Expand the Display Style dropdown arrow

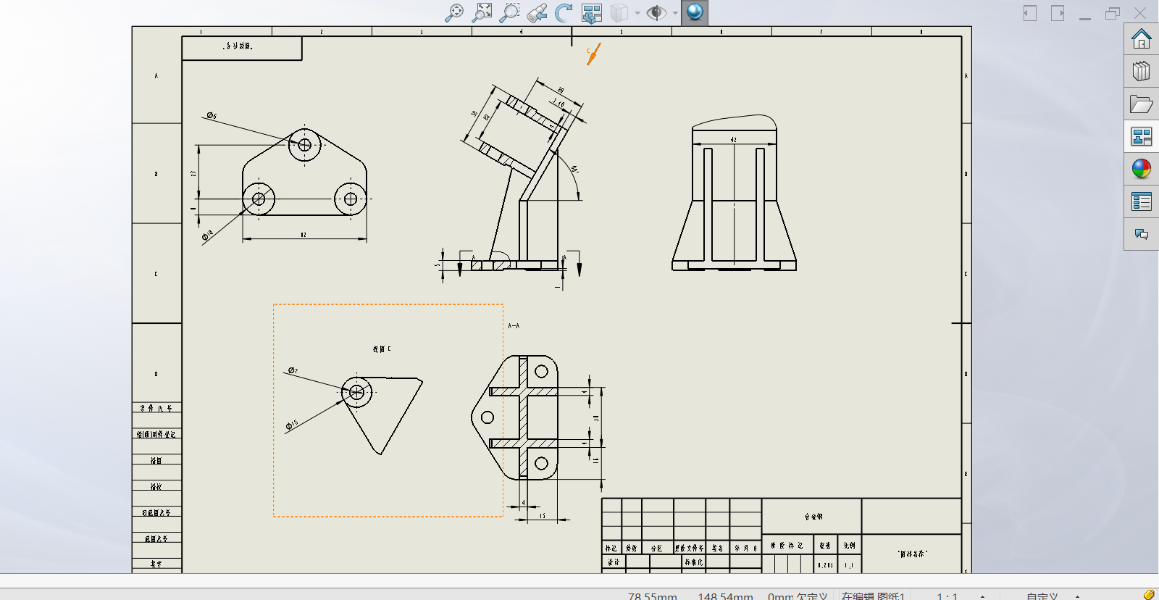[637, 13]
